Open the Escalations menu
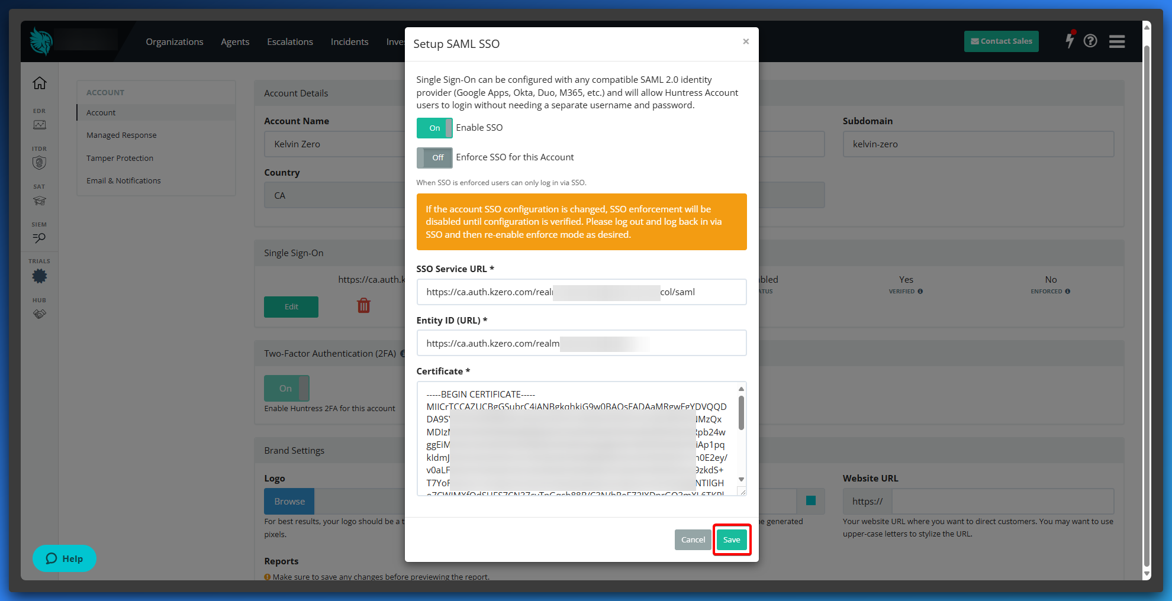 point(290,42)
